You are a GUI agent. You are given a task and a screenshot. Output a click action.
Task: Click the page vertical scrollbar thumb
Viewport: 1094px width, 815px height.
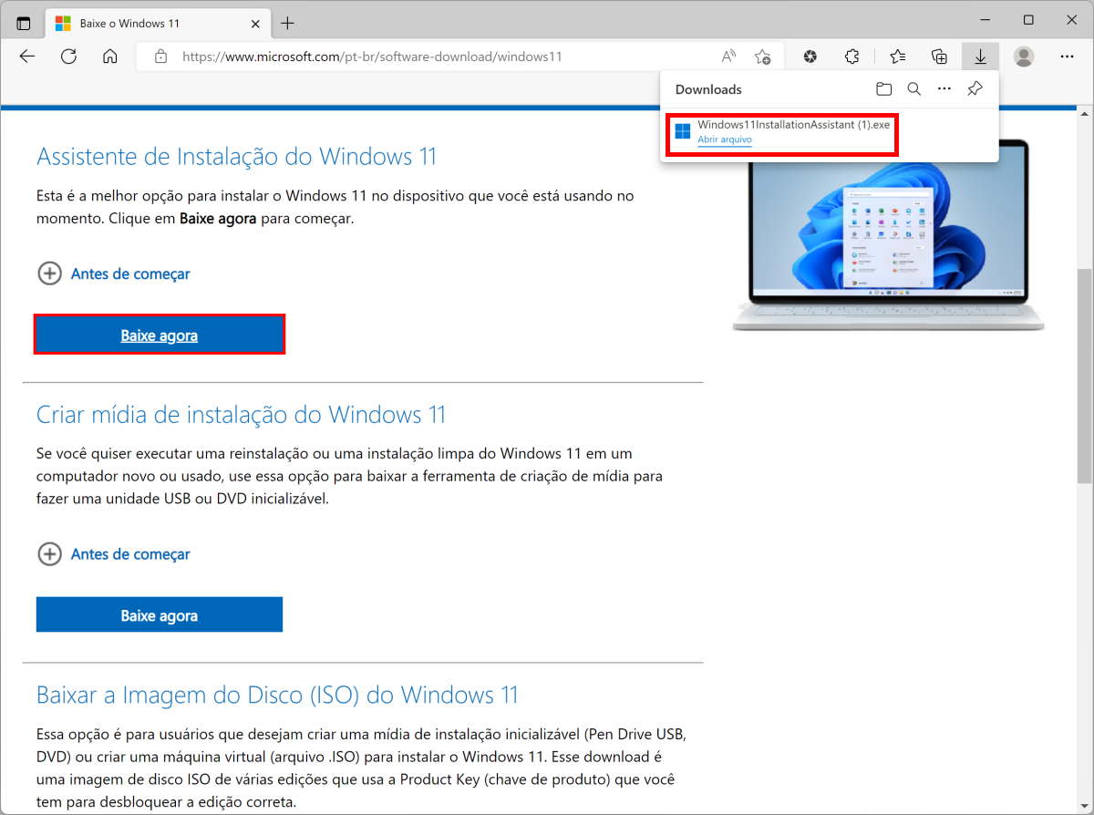(x=1084, y=376)
